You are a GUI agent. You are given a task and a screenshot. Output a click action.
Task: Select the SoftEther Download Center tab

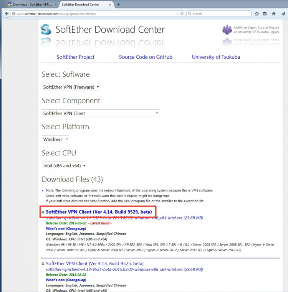(x=80, y=5)
